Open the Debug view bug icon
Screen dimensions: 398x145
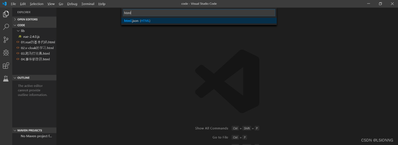(x=6, y=52)
